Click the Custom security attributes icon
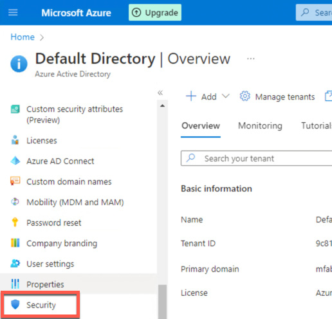332x319 pixels. [x=15, y=109]
